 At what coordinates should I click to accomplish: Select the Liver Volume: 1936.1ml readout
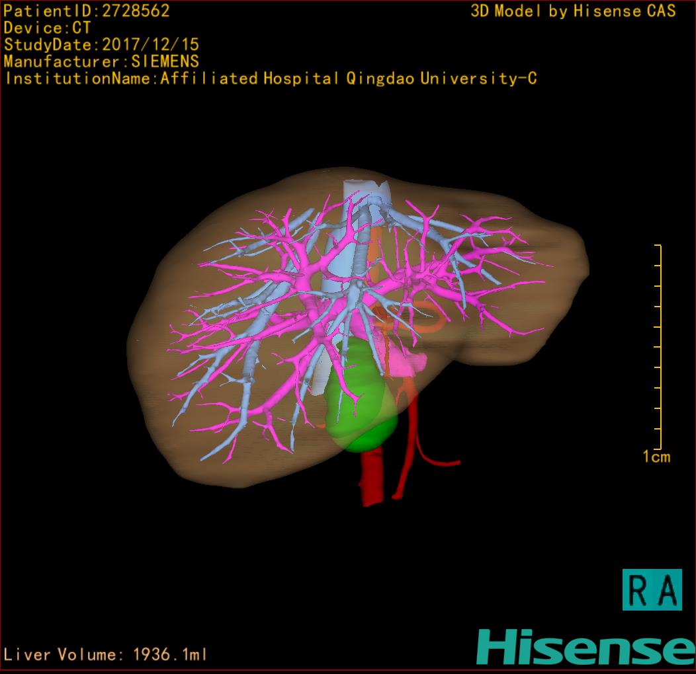[106, 654]
